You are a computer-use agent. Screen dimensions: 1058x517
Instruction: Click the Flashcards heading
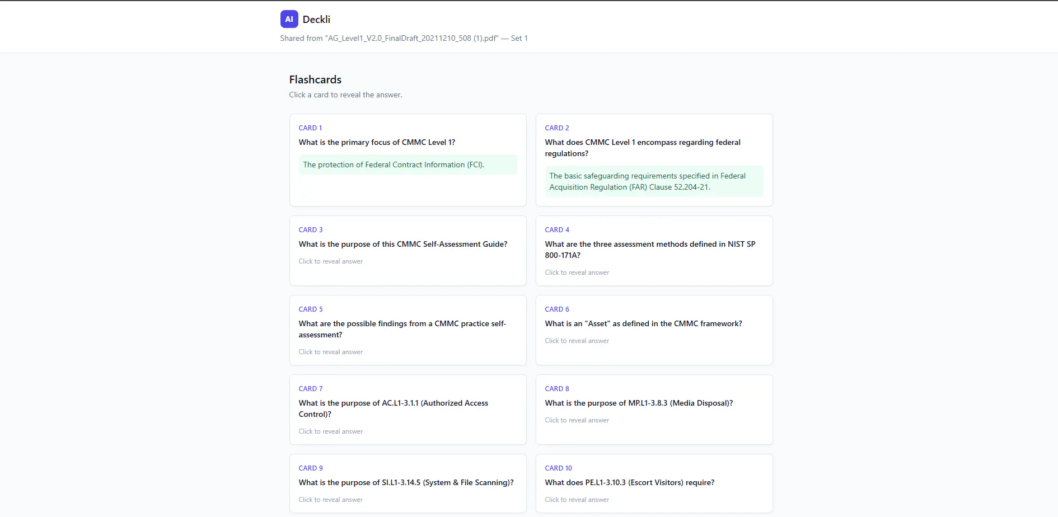[315, 79]
